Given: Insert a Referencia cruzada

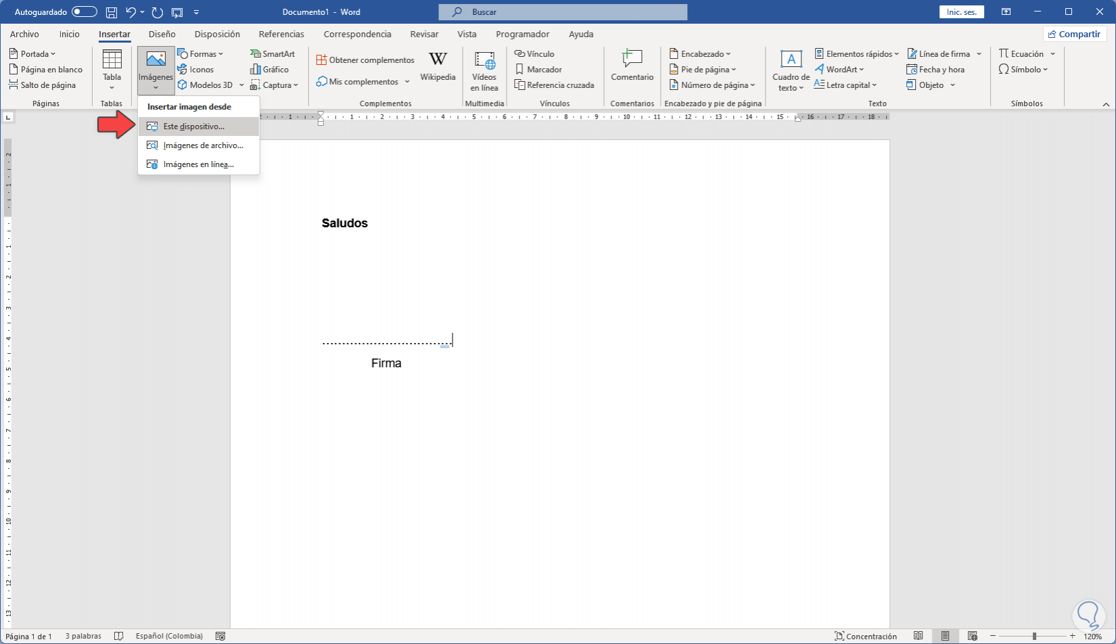Looking at the screenshot, I should tap(554, 85).
